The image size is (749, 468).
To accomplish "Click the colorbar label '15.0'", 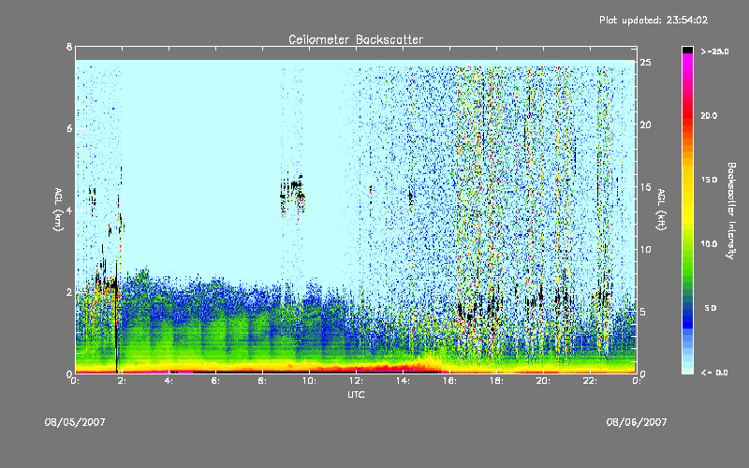I will coord(709,180).
